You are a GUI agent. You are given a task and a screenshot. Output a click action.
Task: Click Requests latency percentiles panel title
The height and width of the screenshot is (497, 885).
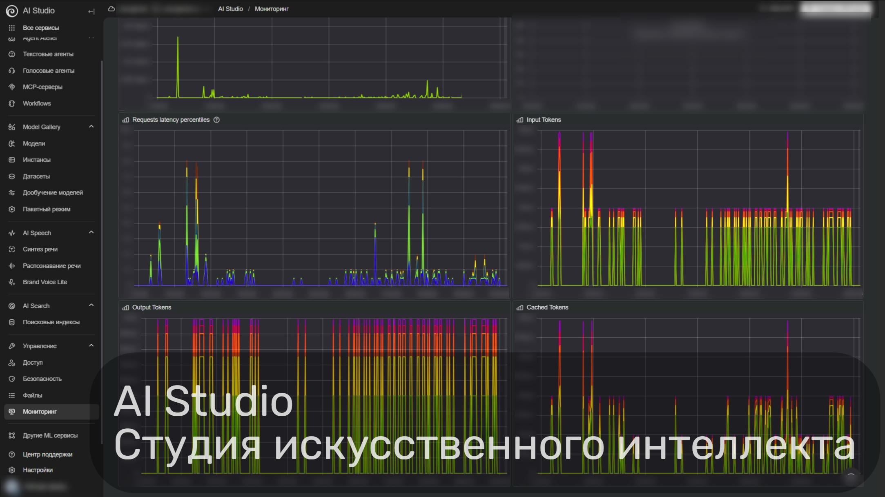(x=171, y=120)
